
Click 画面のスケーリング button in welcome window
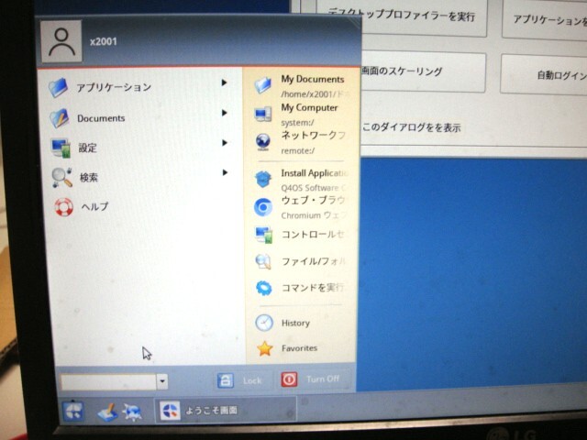[423, 71]
